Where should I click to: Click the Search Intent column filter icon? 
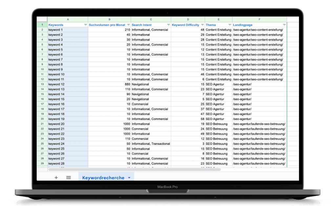pyautogui.click(x=168, y=25)
